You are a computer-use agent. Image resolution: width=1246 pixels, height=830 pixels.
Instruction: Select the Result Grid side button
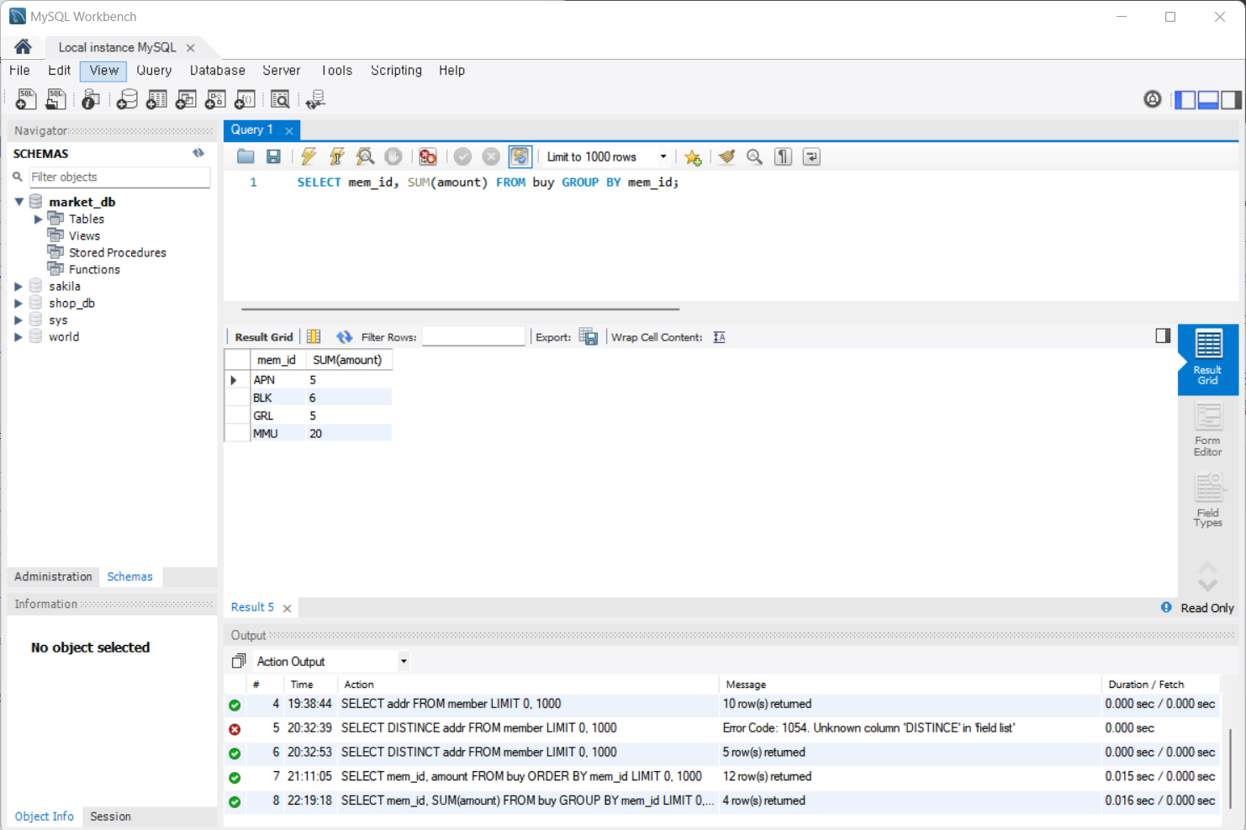[x=1207, y=359]
